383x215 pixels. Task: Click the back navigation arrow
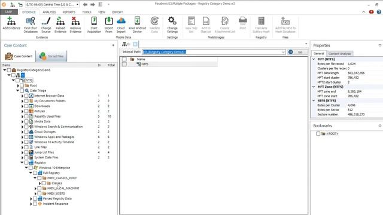85,4
